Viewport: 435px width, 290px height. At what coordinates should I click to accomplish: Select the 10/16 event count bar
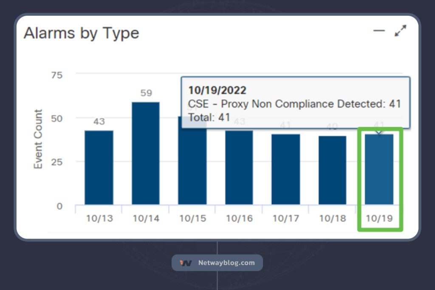(239, 167)
